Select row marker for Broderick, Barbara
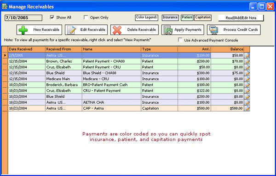Image resolution: width=276 pixels, height=176 pixels. 5,85
